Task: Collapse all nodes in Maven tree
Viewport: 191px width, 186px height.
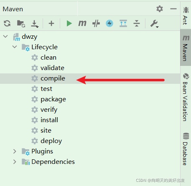Action: [137, 23]
